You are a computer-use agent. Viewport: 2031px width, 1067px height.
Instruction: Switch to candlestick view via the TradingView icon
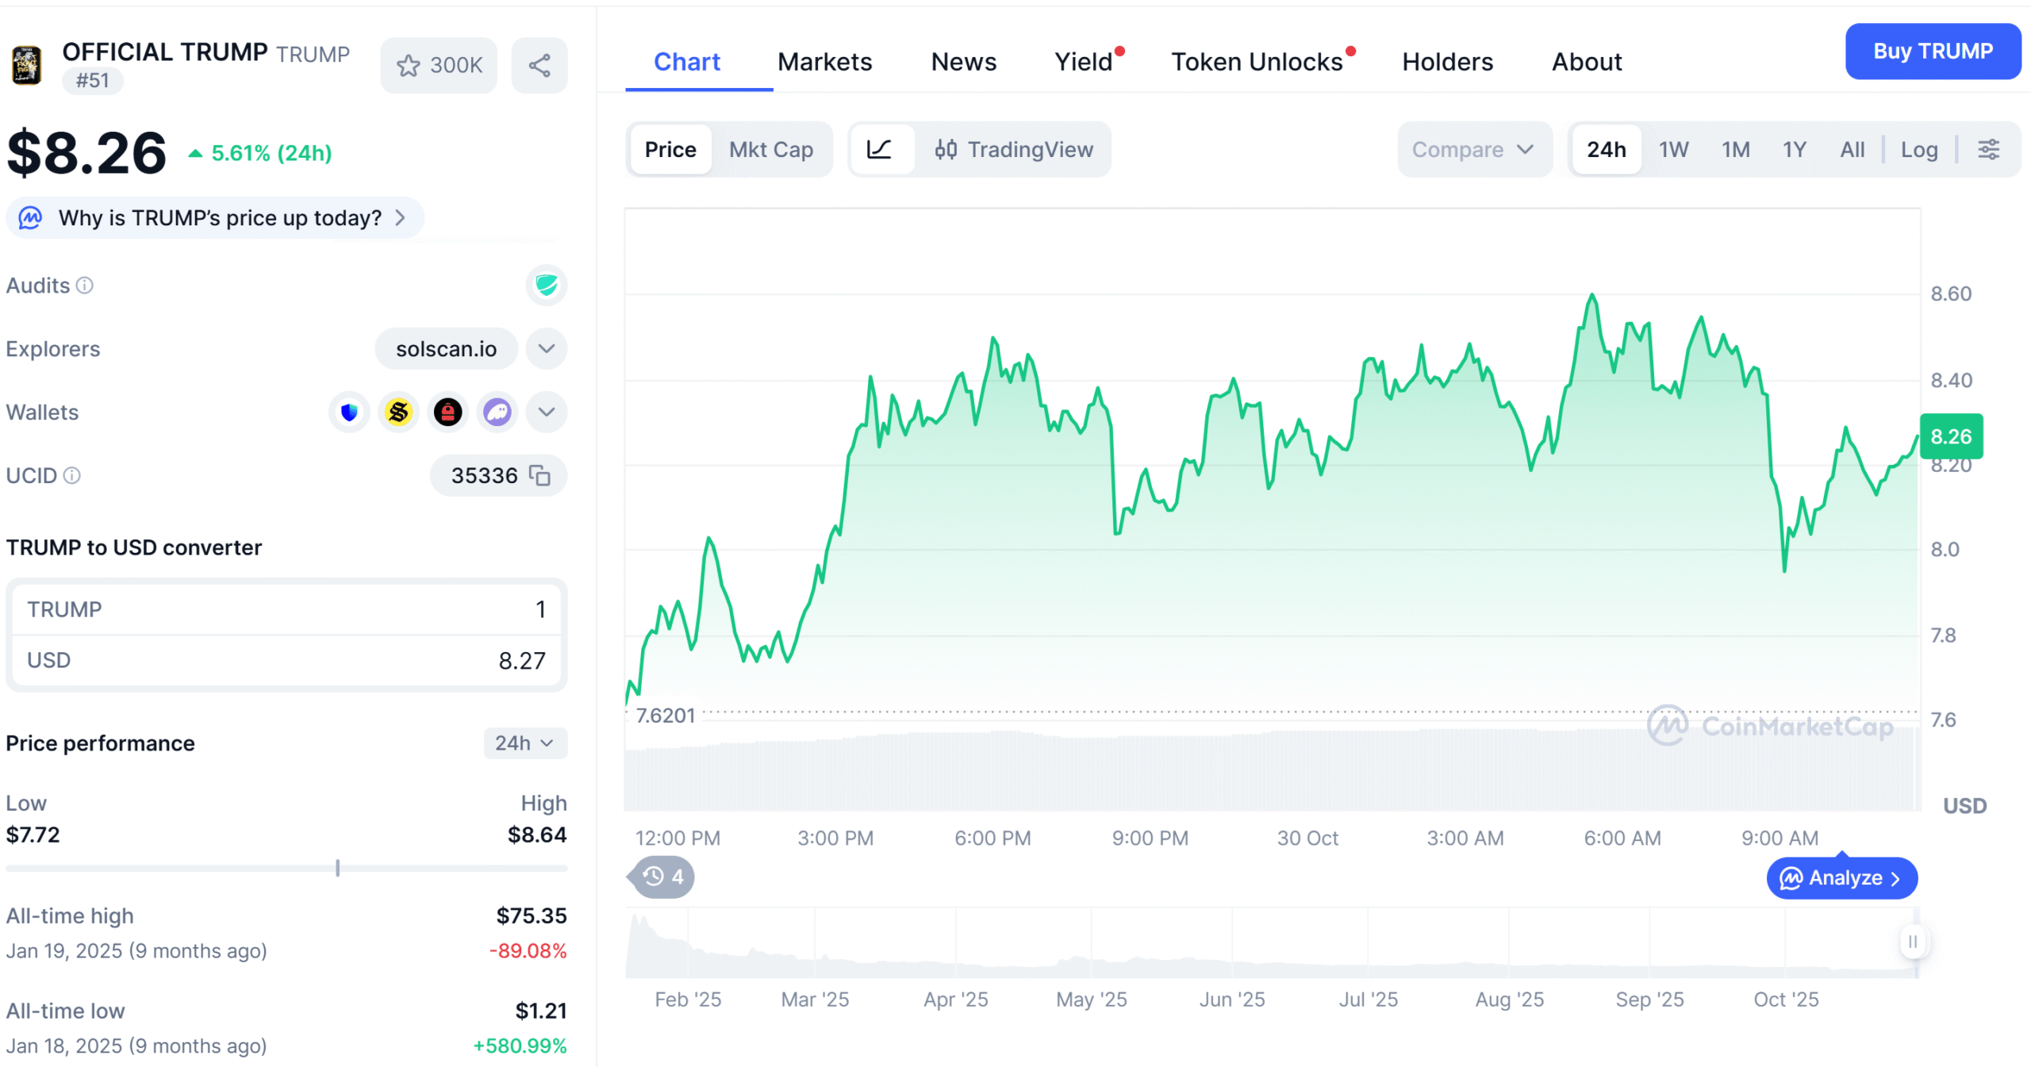pos(946,149)
